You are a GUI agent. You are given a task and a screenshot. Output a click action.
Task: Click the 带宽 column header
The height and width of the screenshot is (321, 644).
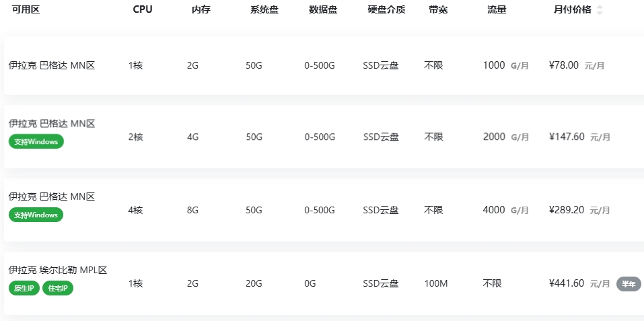tap(438, 10)
